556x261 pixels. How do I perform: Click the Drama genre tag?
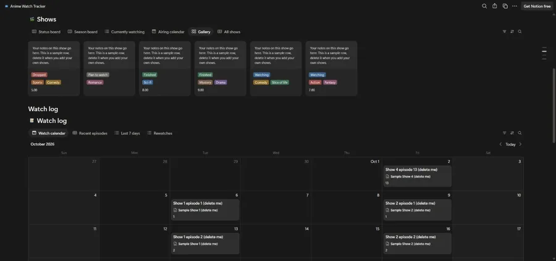(x=221, y=82)
